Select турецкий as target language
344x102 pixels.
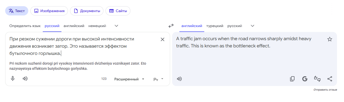pyautogui.click(x=215, y=26)
